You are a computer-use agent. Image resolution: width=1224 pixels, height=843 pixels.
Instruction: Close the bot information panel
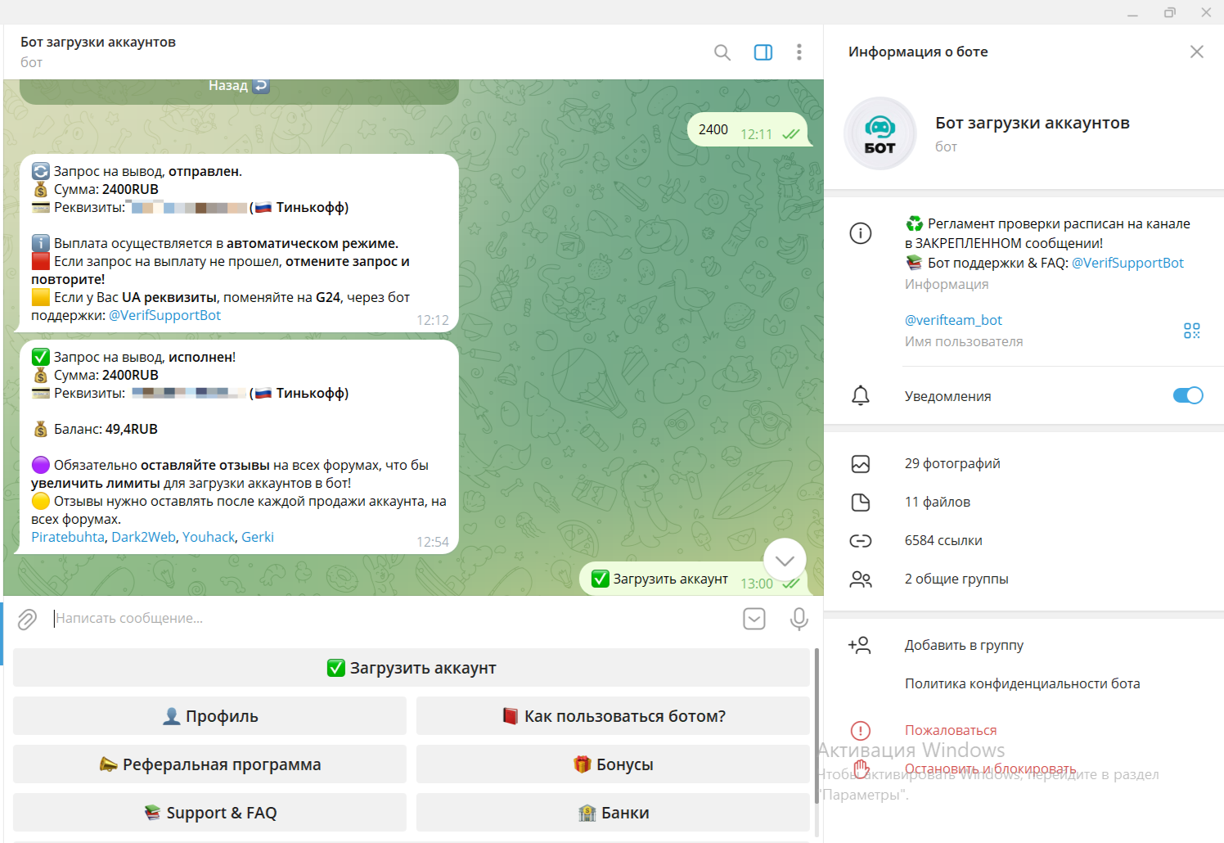[x=1196, y=52]
